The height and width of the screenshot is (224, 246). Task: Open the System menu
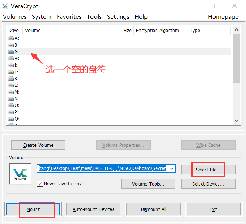[x=41, y=17]
